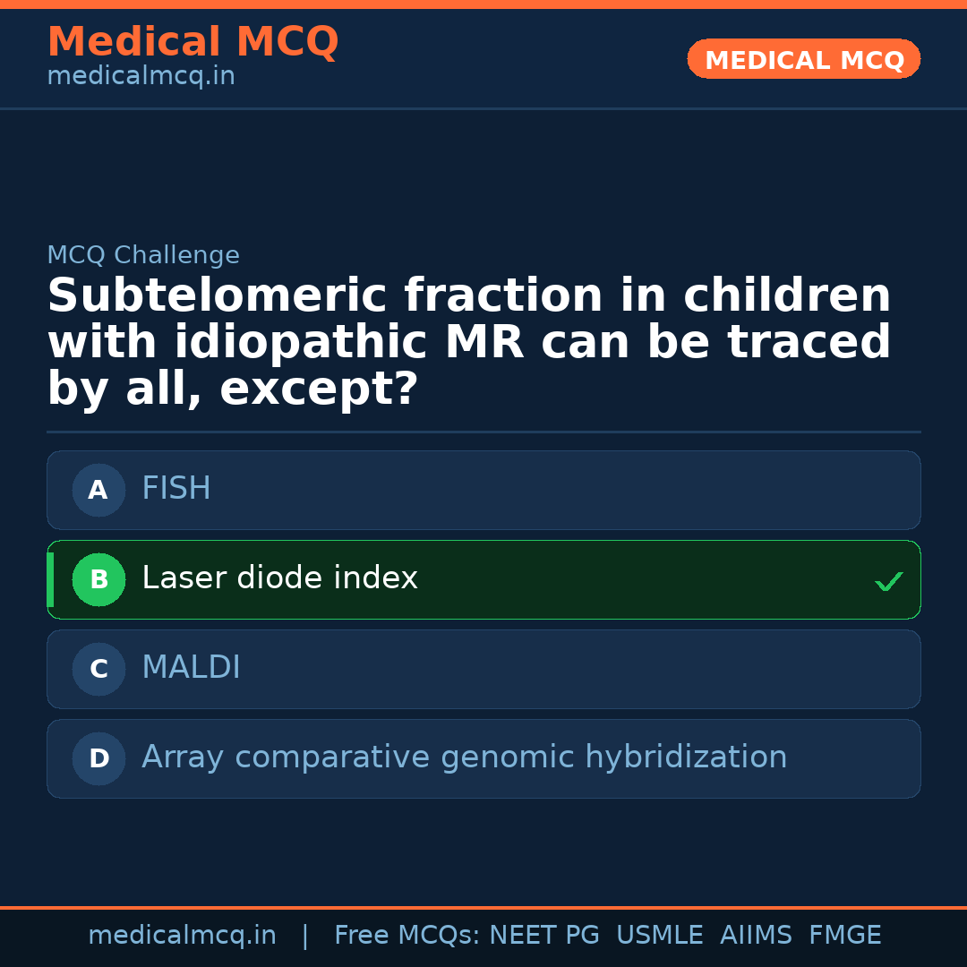This screenshot has height=967, width=967.
Task: Click the letter A circle icon
Action: pos(98,490)
